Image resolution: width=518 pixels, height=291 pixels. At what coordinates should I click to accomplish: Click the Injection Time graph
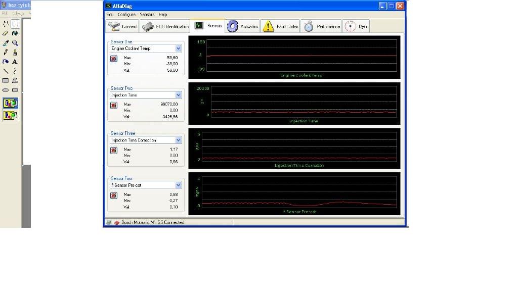[x=294, y=104]
